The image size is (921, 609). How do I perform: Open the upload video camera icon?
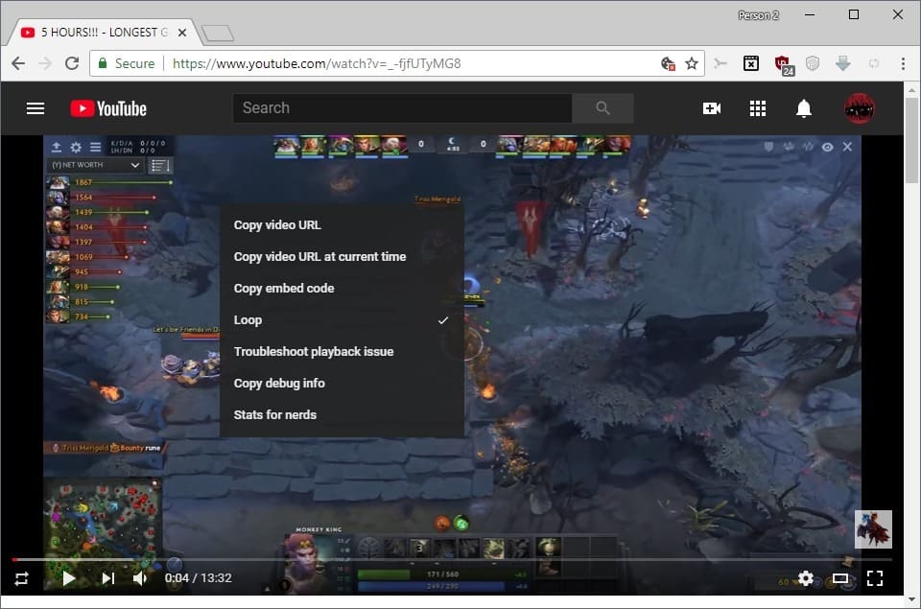(x=712, y=108)
